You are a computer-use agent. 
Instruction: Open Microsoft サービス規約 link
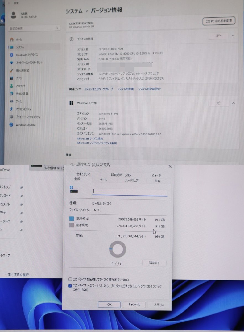pos(90,139)
